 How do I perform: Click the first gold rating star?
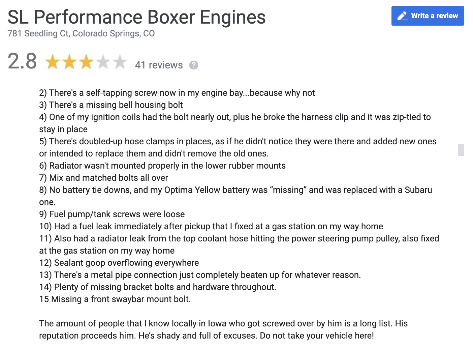click(53, 62)
